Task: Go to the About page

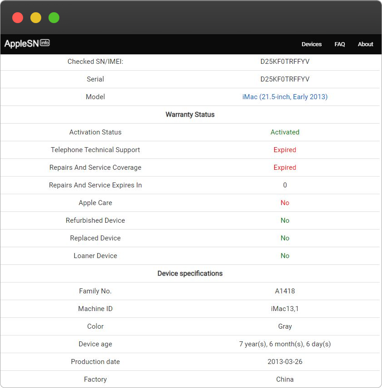Action: click(x=365, y=44)
